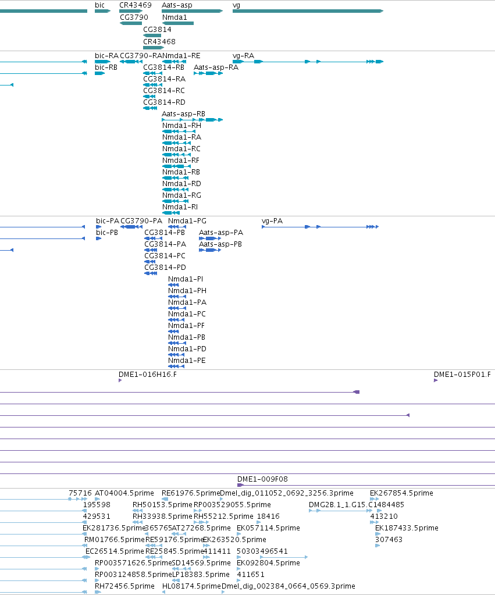
Task: Open the Dmel_dig_002384_0664_0569.3prime label
Action: (288, 586)
